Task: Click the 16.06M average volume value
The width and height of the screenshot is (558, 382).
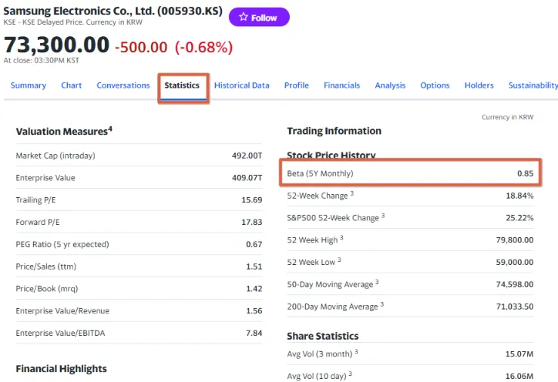Action: [x=519, y=376]
